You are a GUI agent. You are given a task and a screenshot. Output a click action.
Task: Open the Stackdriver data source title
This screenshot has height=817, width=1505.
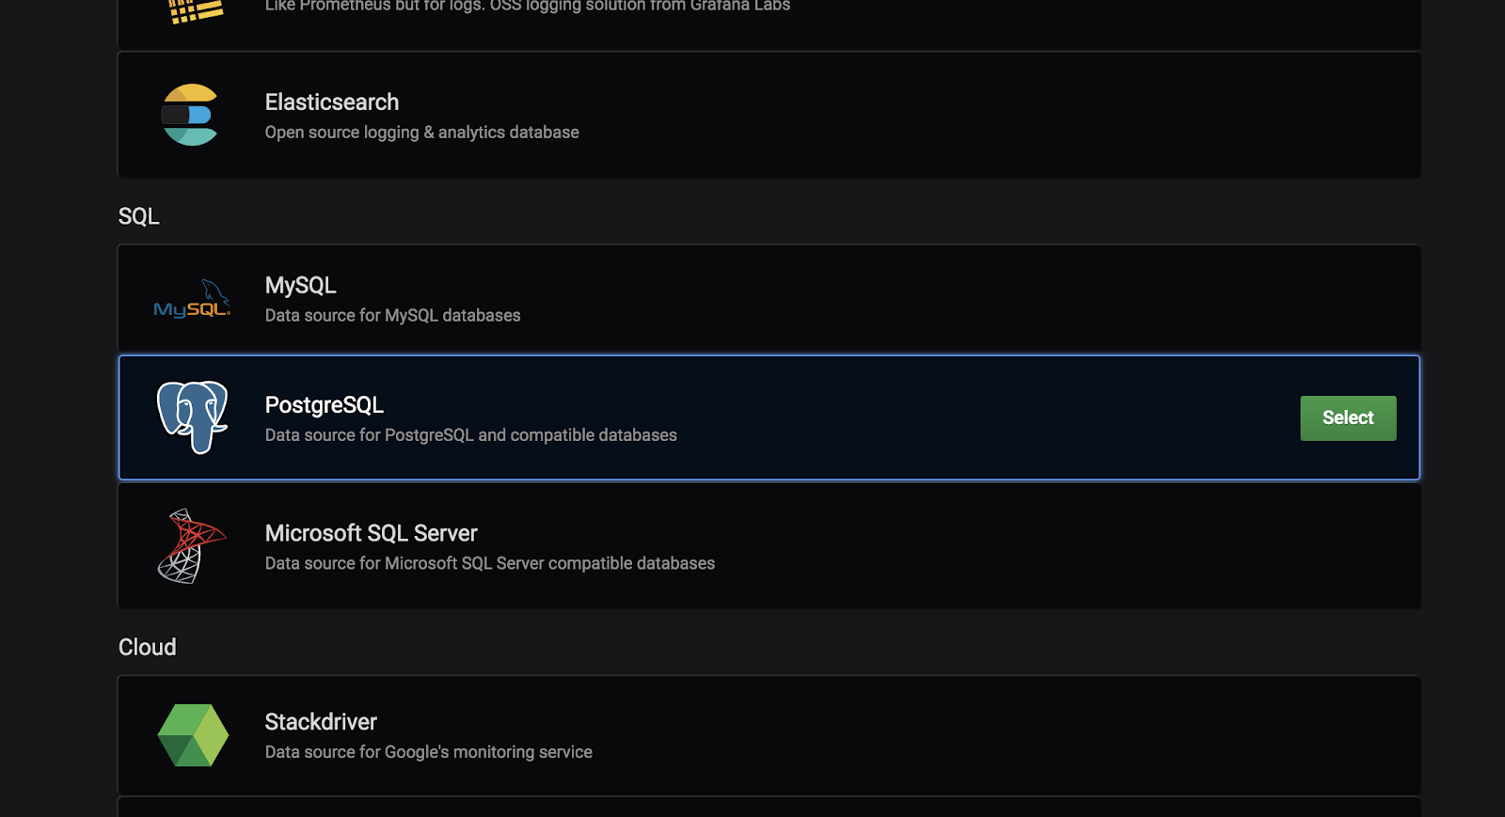320,721
